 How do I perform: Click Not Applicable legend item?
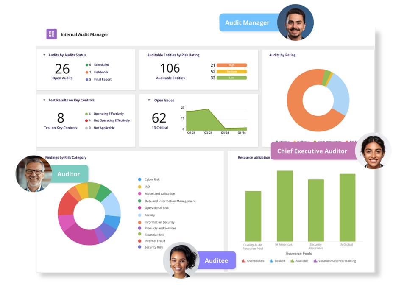[100, 128]
